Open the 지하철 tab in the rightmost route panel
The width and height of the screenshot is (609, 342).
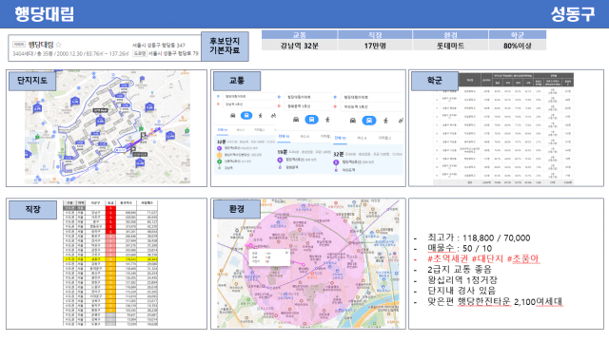click(x=384, y=138)
